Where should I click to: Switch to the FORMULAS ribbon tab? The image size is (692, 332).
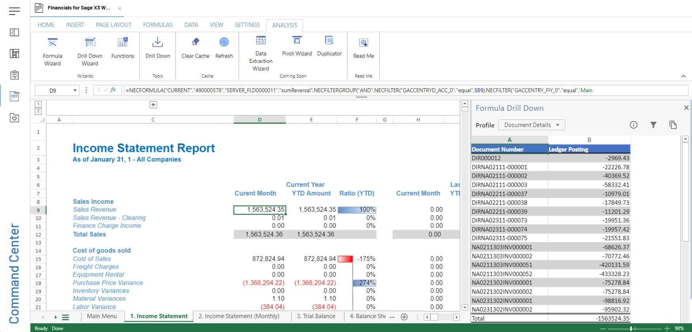tap(158, 25)
